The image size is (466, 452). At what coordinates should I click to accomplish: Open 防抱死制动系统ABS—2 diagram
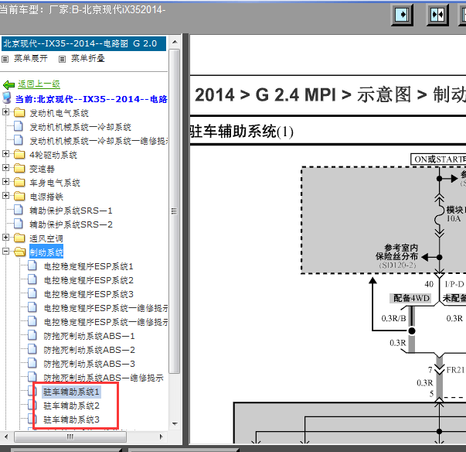click(x=89, y=350)
